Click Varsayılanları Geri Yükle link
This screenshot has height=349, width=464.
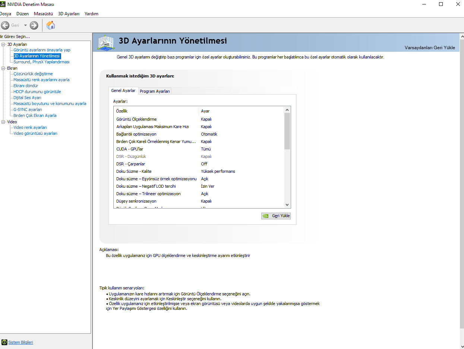point(430,48)
